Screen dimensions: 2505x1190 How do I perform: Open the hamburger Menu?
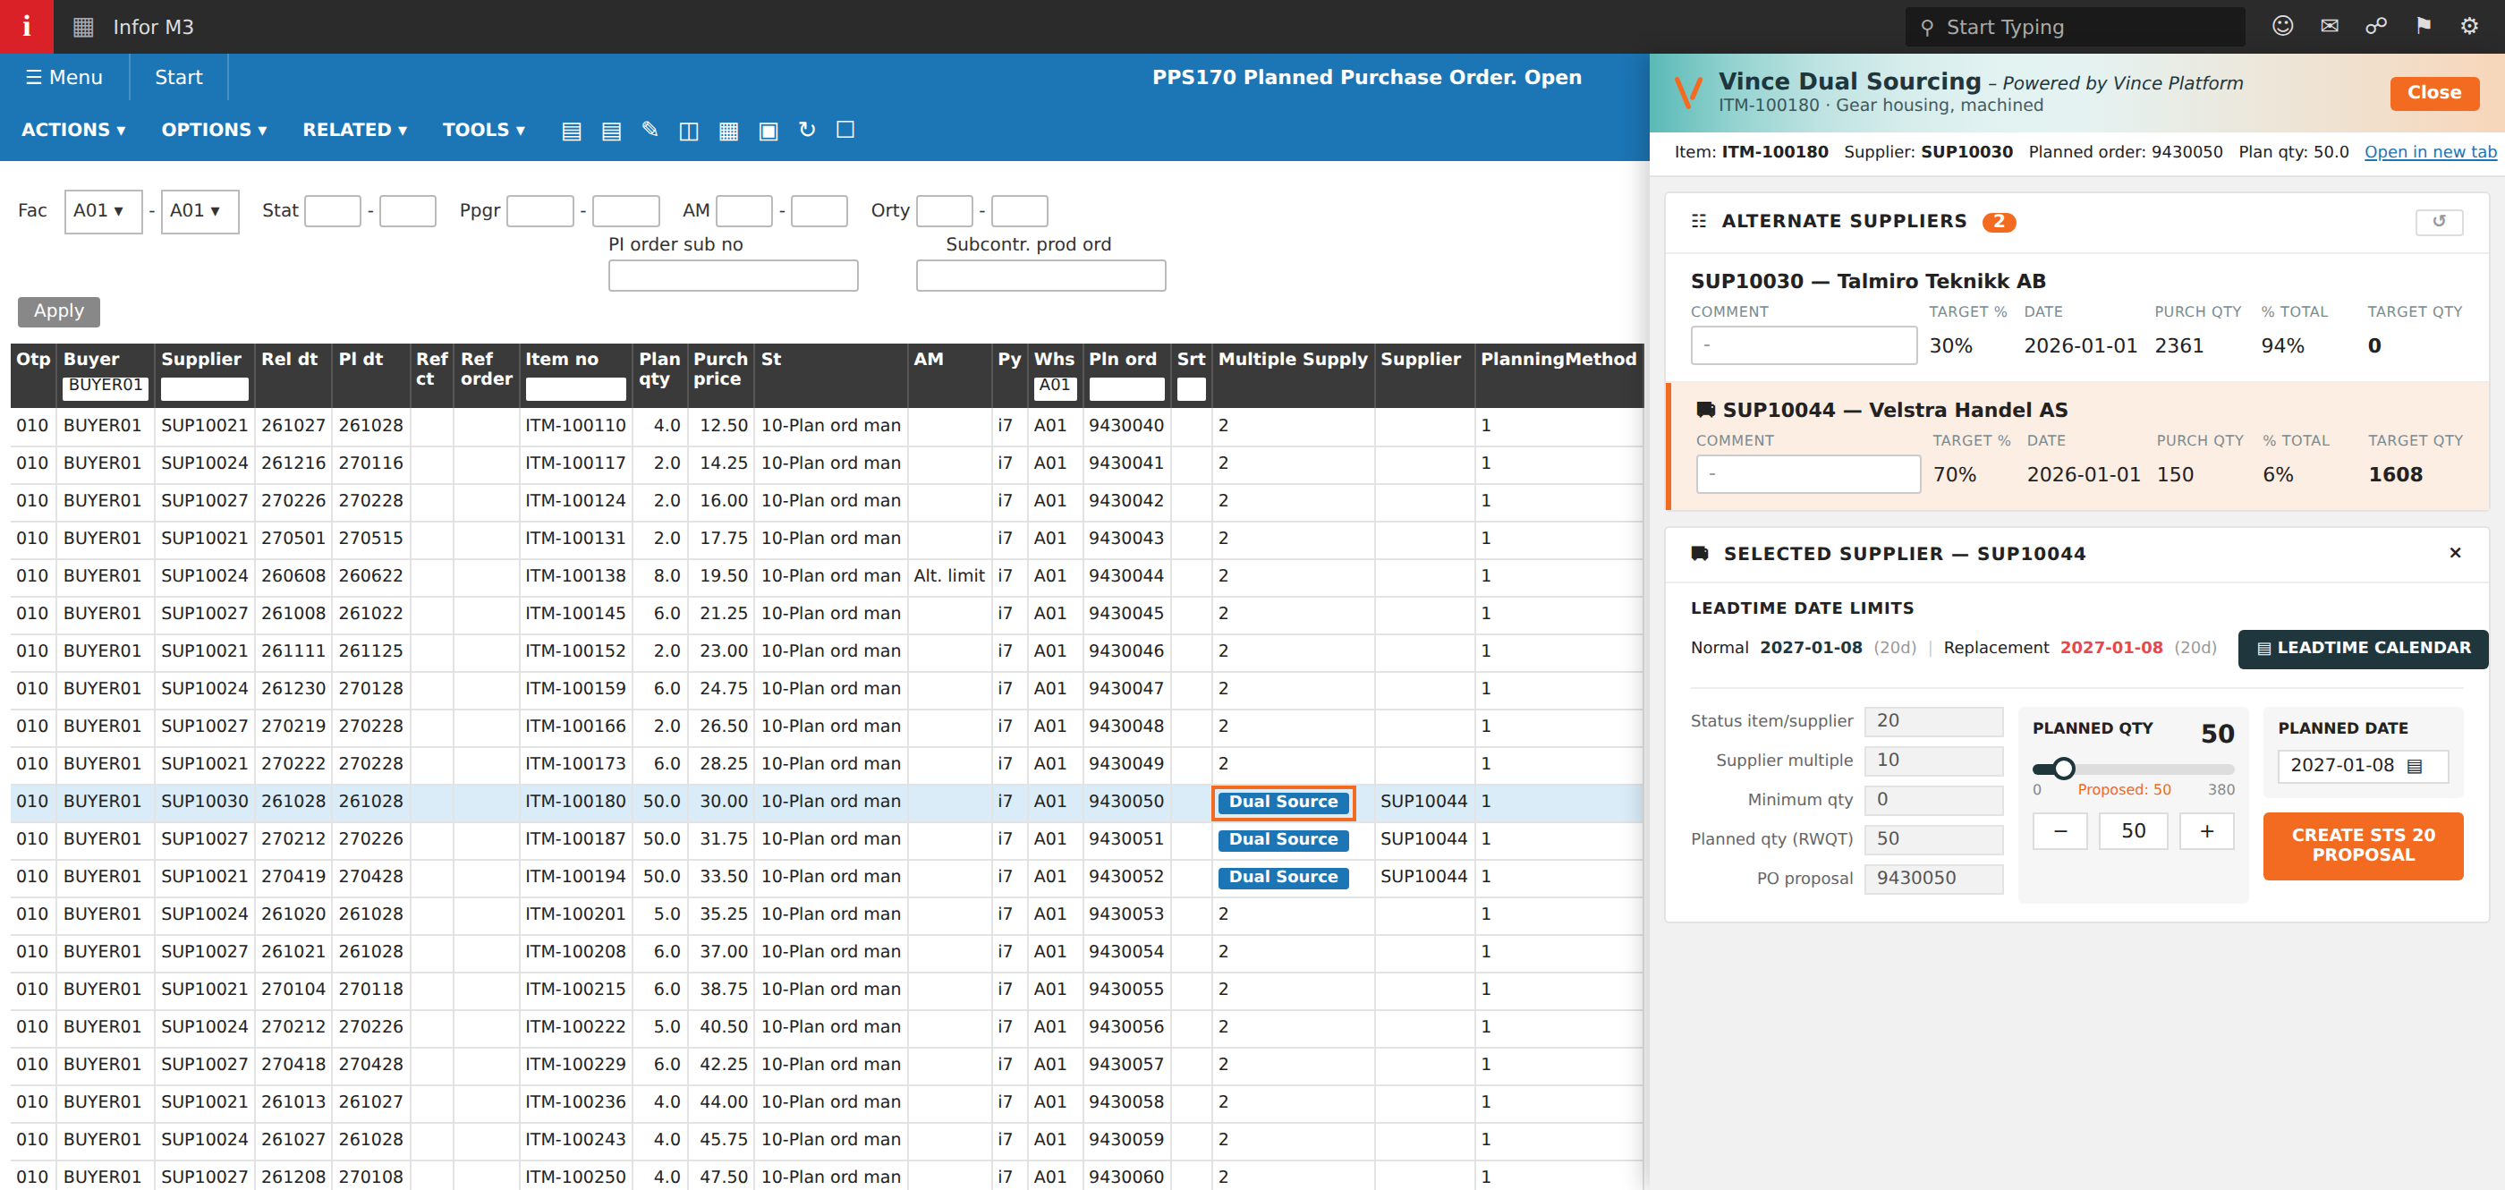(x=64, y=77)
